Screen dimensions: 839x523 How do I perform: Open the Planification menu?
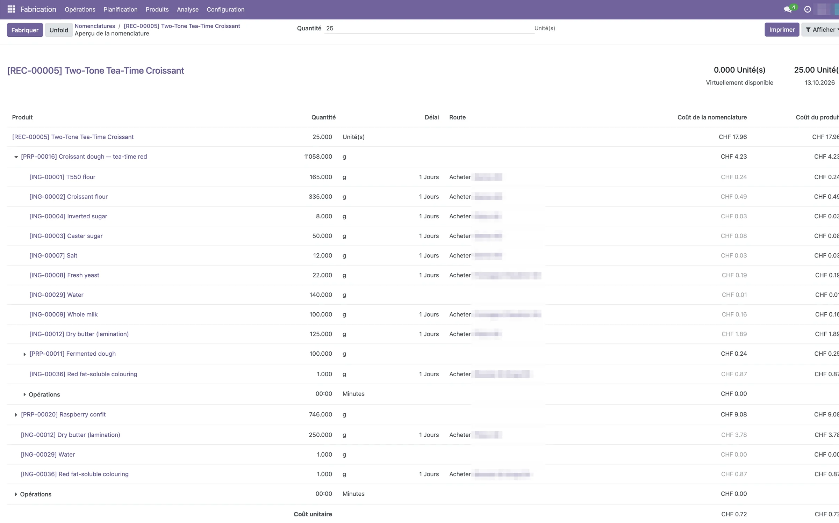[120, 9]
